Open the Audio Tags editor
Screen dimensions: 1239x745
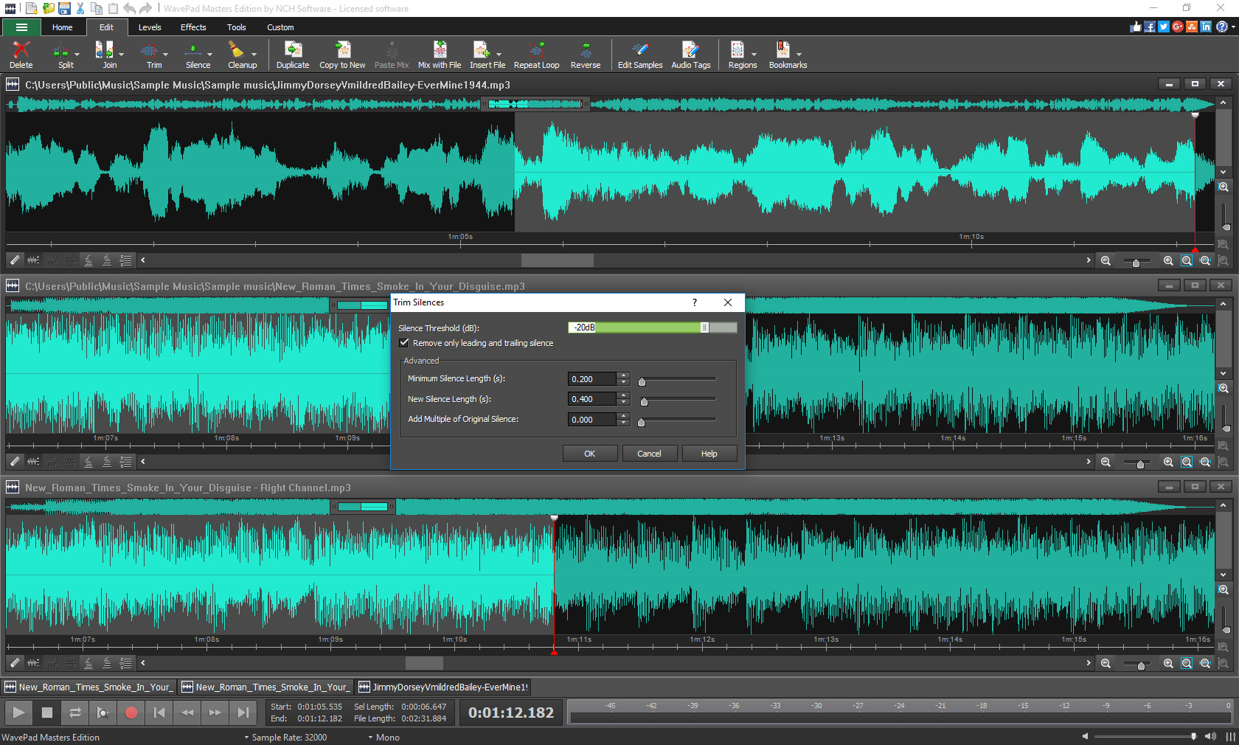690,52
